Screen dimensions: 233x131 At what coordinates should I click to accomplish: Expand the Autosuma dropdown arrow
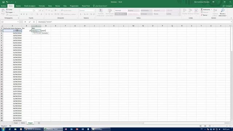click(x=211, y=9)
